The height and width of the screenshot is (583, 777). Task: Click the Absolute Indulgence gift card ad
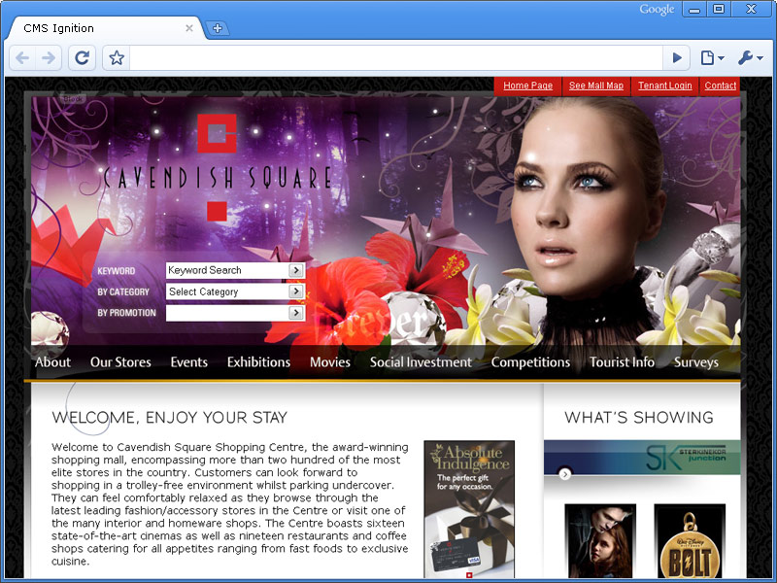469,509
